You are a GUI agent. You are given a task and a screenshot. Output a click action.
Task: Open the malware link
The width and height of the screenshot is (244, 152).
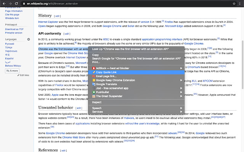pyautogui.click(x=129, y=118)
